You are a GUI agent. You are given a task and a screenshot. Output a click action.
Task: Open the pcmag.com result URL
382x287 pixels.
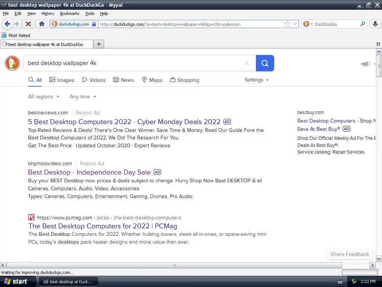109,217
